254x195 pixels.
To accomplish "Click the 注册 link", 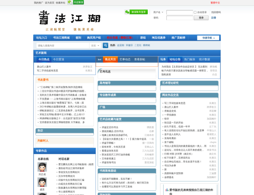I will [x=213, y=18].
